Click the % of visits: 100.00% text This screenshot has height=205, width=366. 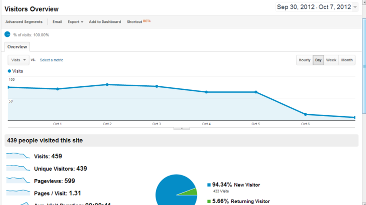click(31, 35)
